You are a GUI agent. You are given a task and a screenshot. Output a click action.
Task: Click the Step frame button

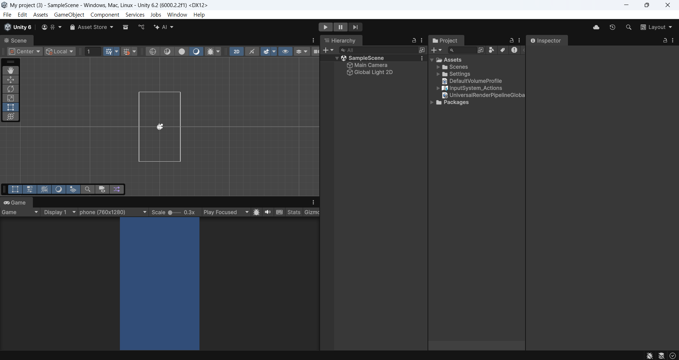[x=355, y=27]
